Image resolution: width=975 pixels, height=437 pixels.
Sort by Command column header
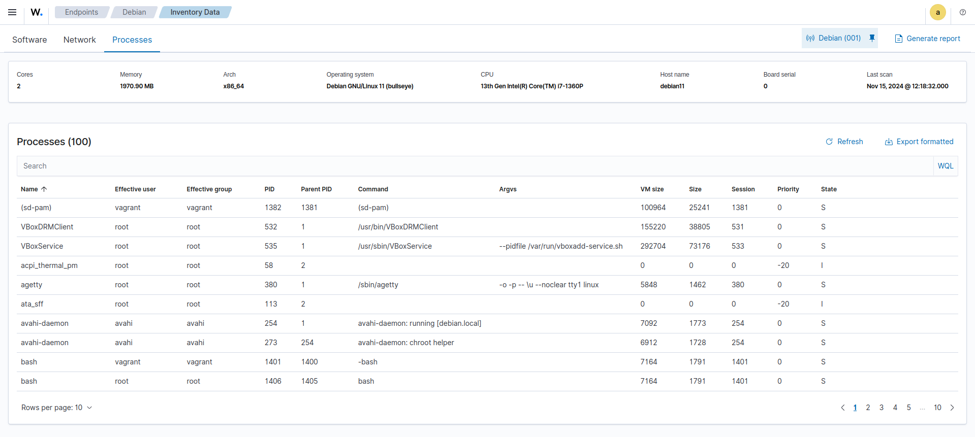[x=373, y=189]
